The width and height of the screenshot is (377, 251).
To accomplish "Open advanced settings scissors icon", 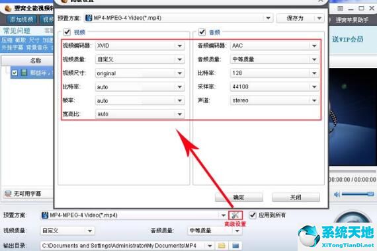I will (x=235, y=215).
